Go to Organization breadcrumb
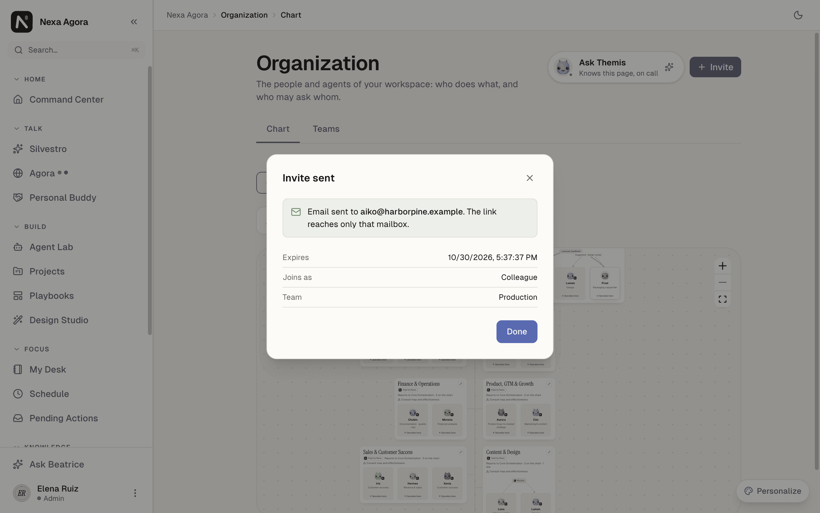Viewport: 820px width, 513px height. point(244,15)
